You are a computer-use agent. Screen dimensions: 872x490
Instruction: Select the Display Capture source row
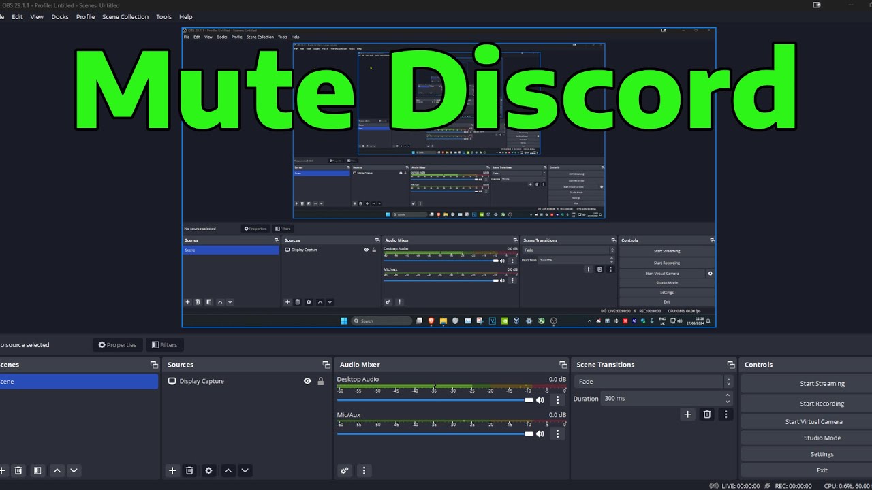[x=246, y=381]
